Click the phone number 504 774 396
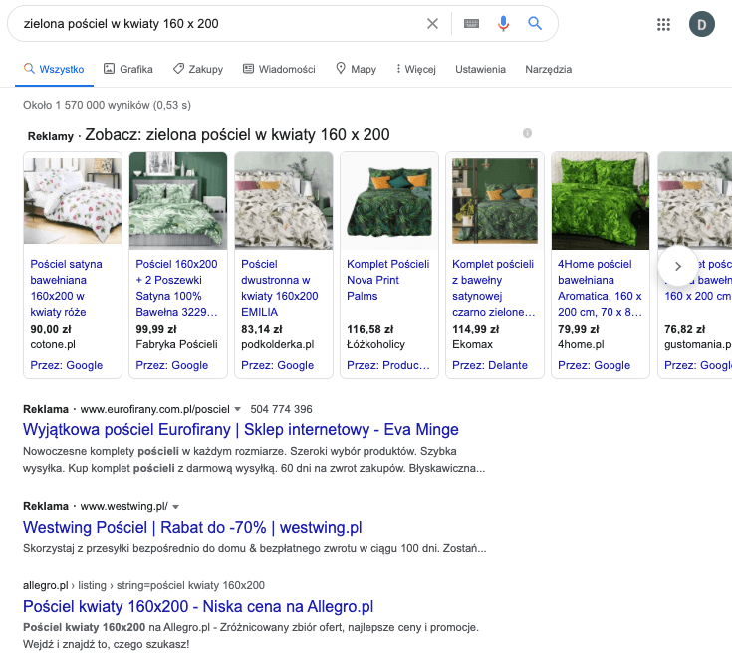The image size is (732, 668). click(x=281, y=409)
